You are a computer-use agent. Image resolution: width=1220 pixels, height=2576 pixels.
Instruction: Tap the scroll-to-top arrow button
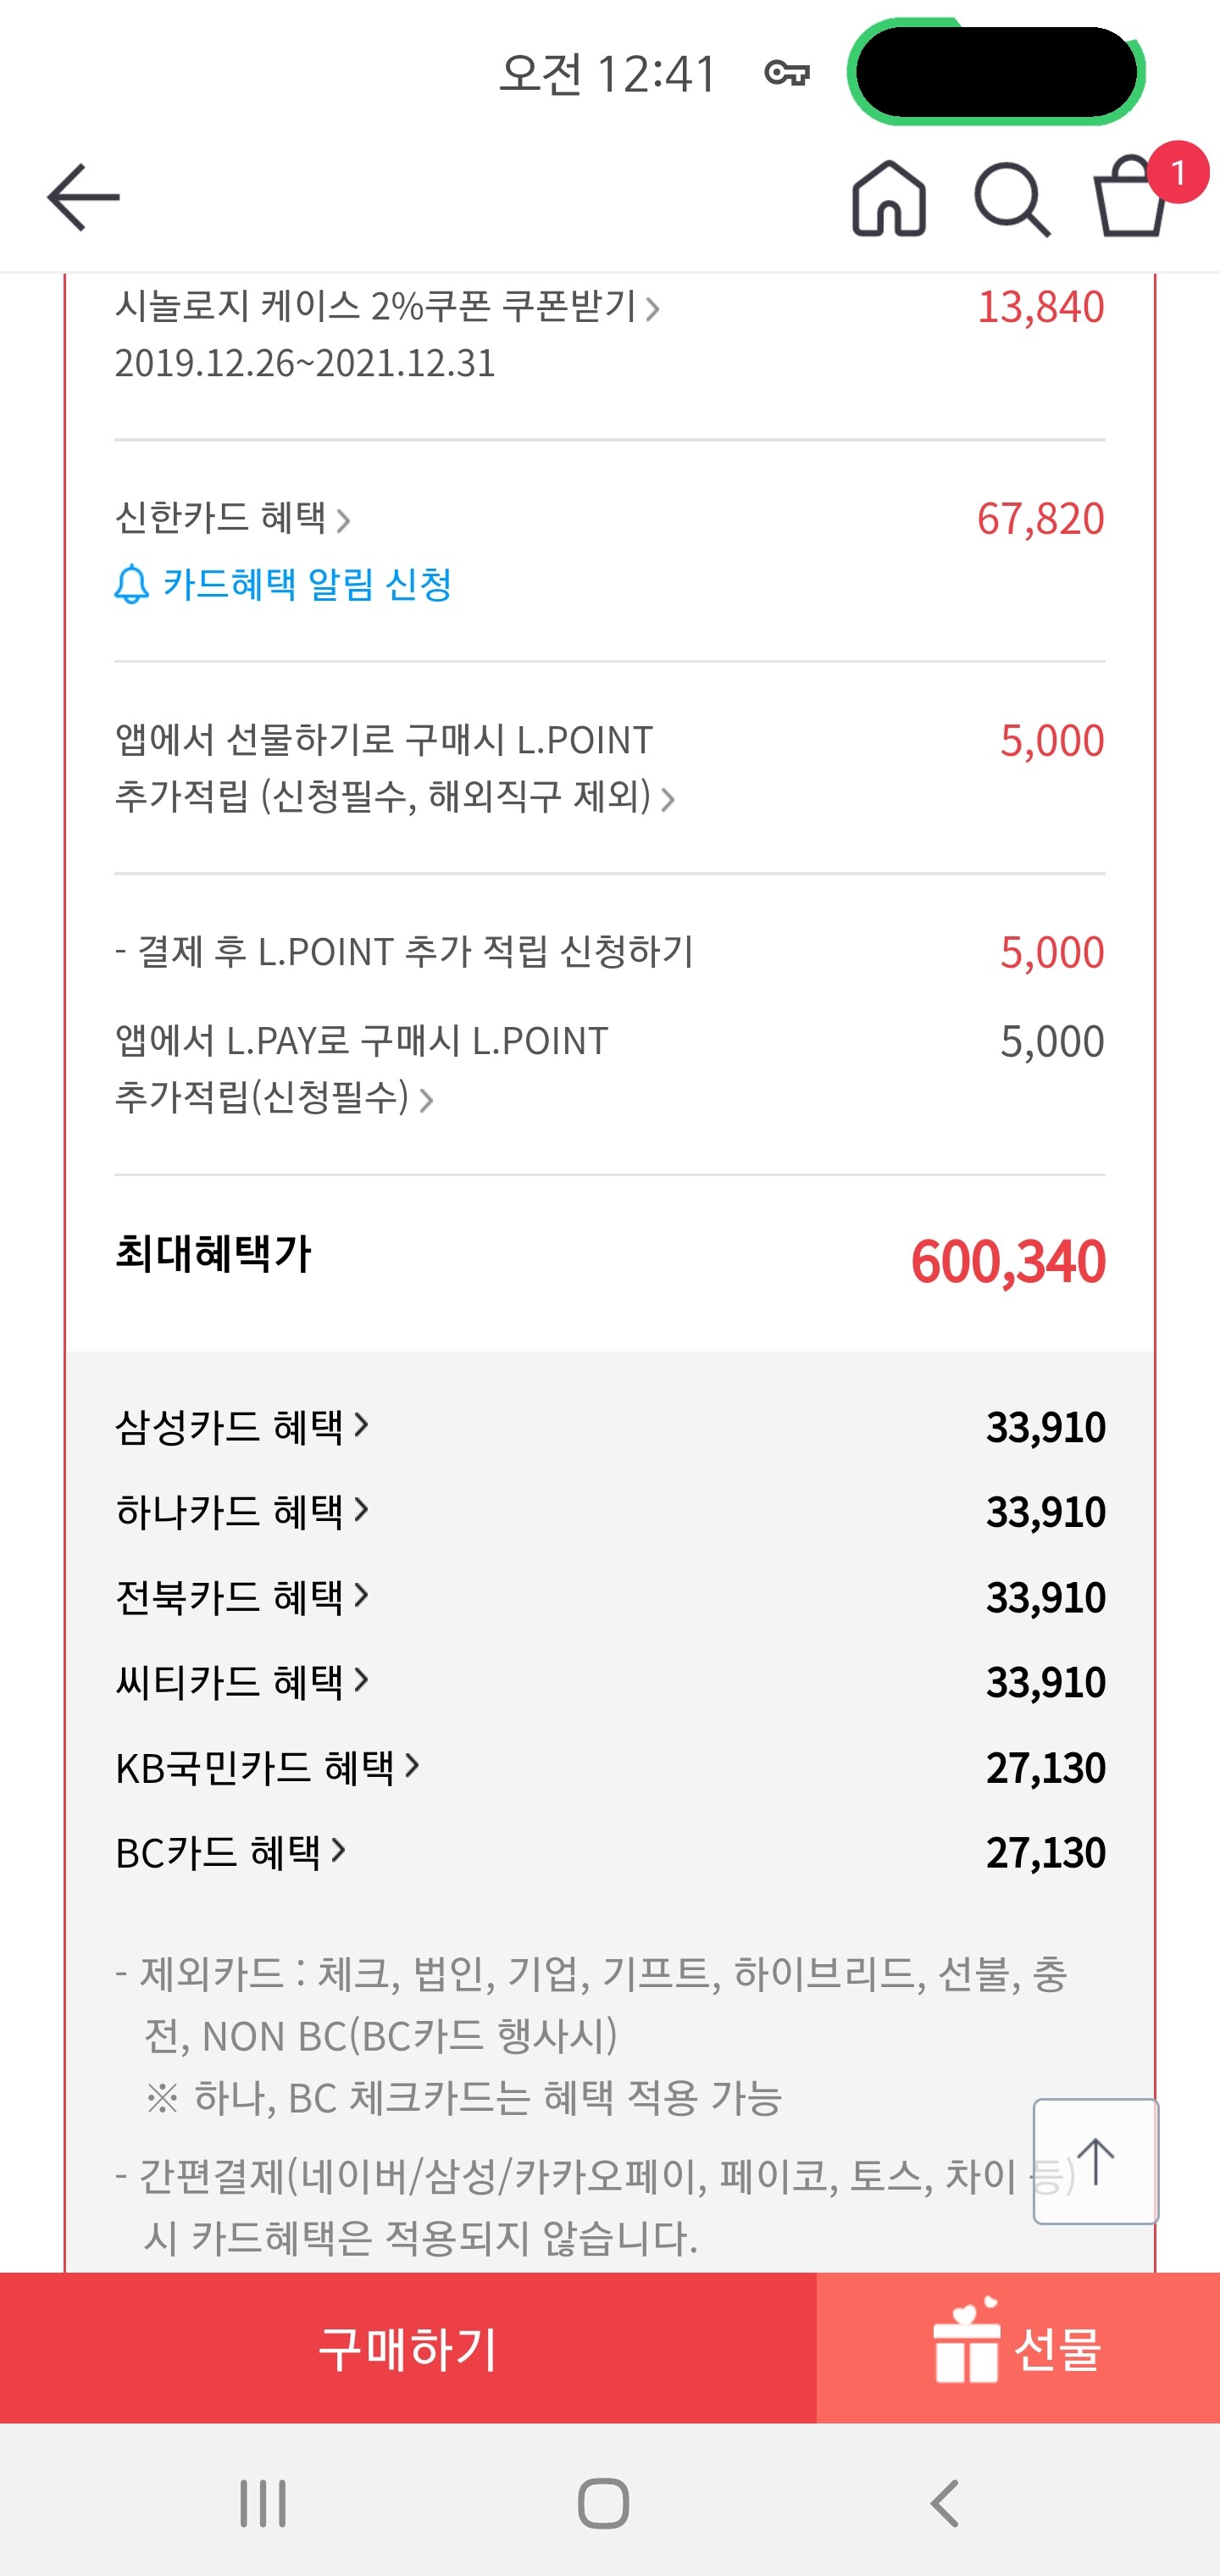[x=1095, y=2160]
